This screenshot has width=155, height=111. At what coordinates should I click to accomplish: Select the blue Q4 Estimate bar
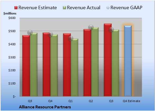point(128,61)
